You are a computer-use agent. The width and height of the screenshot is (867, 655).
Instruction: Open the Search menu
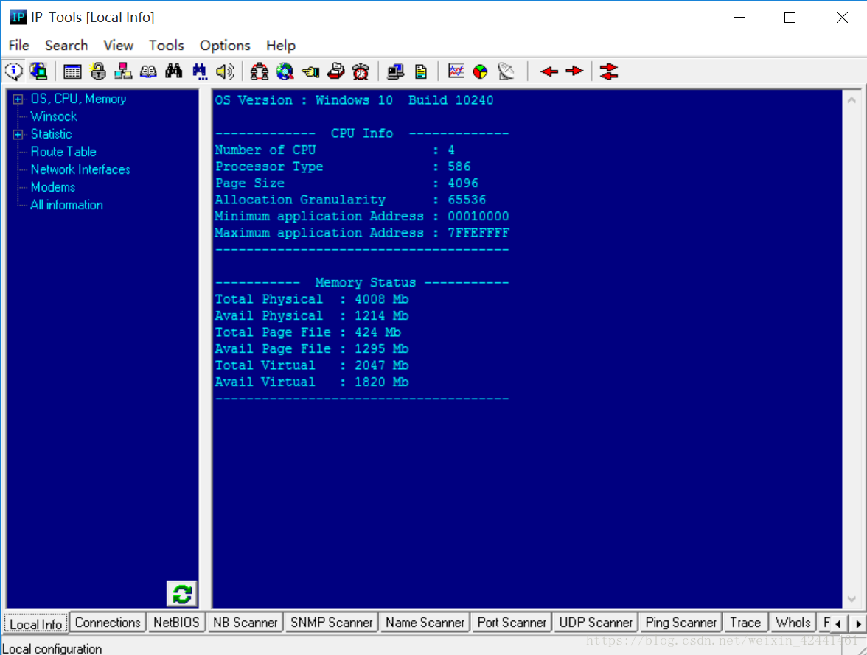point(66,46)
